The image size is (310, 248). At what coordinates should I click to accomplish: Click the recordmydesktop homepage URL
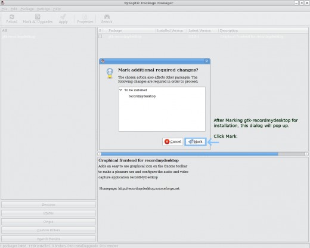[149, 188]
